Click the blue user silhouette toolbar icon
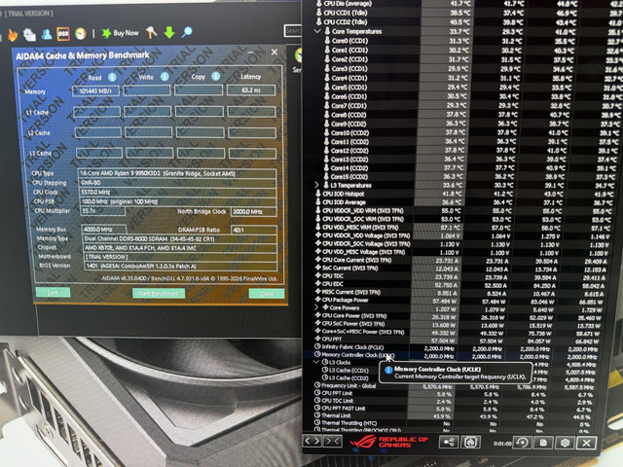This screenshot has width=623, height=467. click(x=47, y=34)
